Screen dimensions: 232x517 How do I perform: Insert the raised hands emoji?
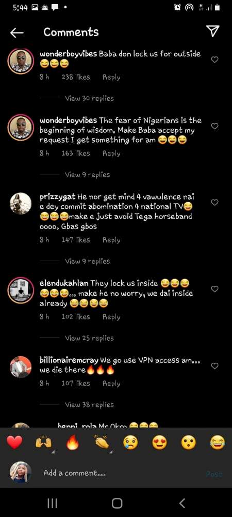tap(44, 443)
